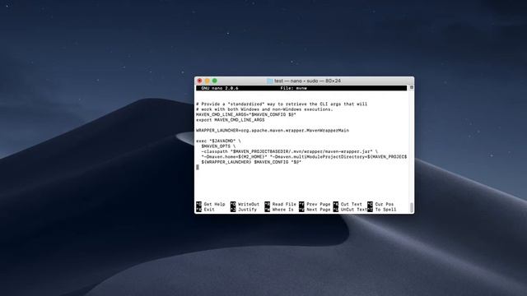
Task: Click the 'export MAVEN_CMD_LINE_ARGS' line
Action: click(x=231, y=120)
